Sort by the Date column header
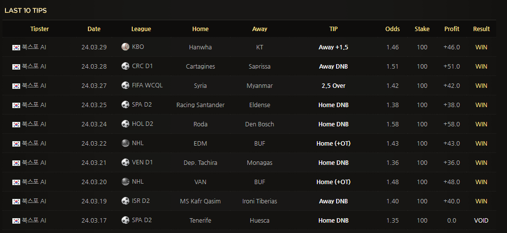This screenshot has height=233, width=507. pos(94,29)
